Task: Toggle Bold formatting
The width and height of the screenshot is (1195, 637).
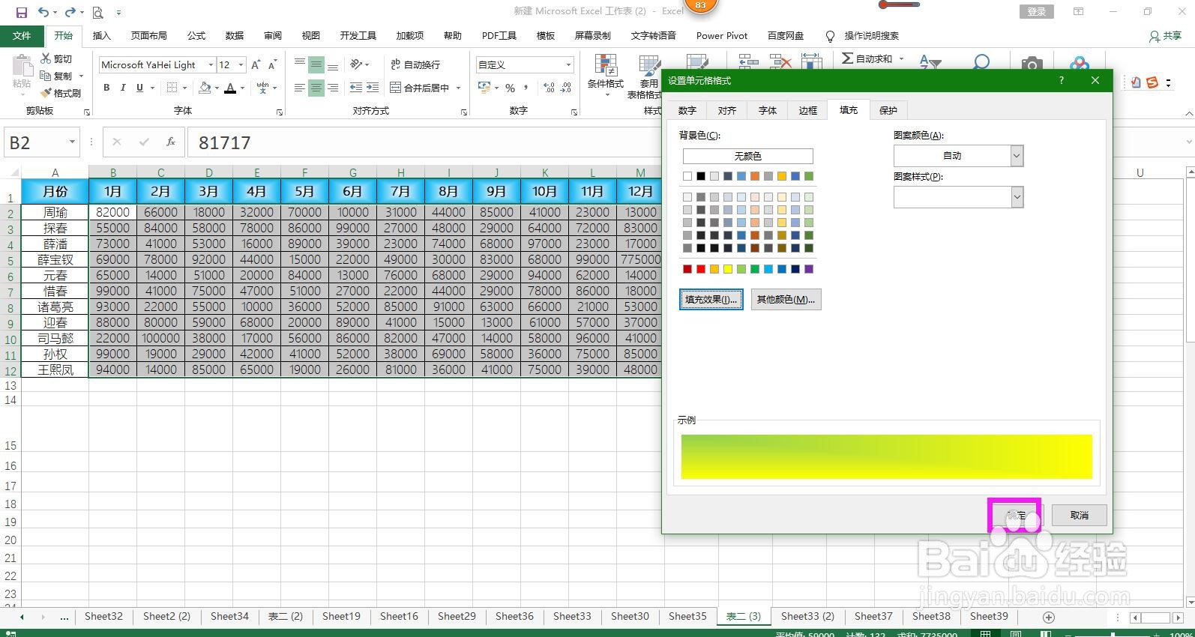Action: 106,88
